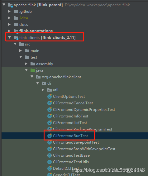Open the CliFrontendCancelTest file
148x176 pixels.
click(x=73, y=103)
